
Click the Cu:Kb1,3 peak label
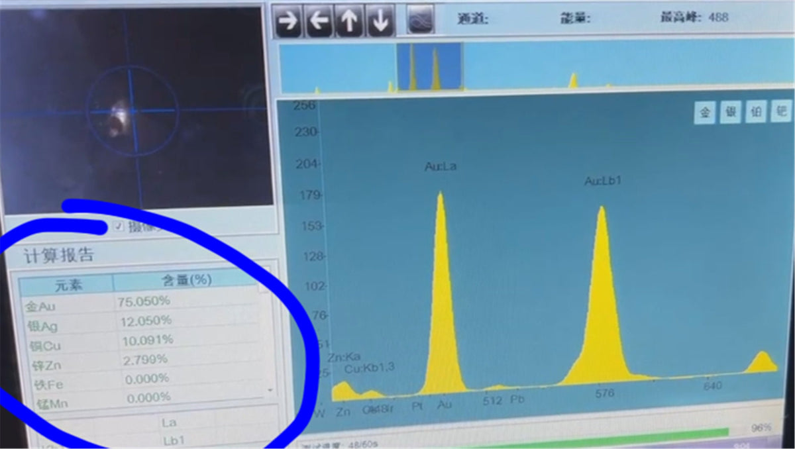coord(369,368)
